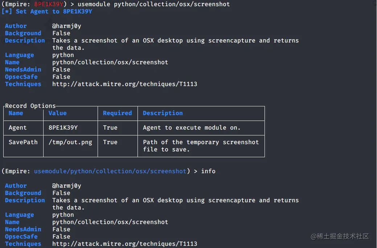Select the red agent ID 8PE1K39Y in prompt
377x248 pixels.
coord(49,4)
